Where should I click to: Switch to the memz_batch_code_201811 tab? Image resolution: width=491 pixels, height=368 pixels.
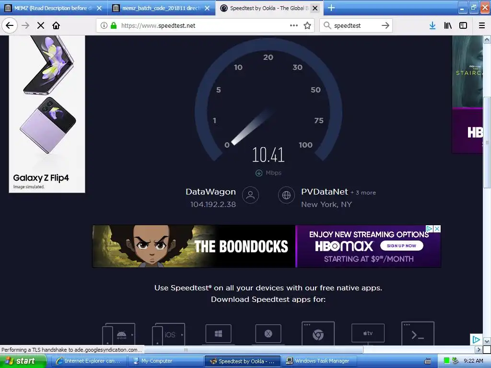tap(161, 8)
